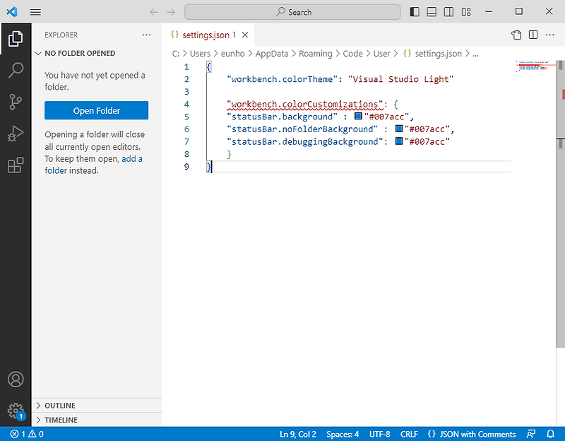Open the Extensions view
This screenshot has height=441, width=565.
(x=16, y=165)
